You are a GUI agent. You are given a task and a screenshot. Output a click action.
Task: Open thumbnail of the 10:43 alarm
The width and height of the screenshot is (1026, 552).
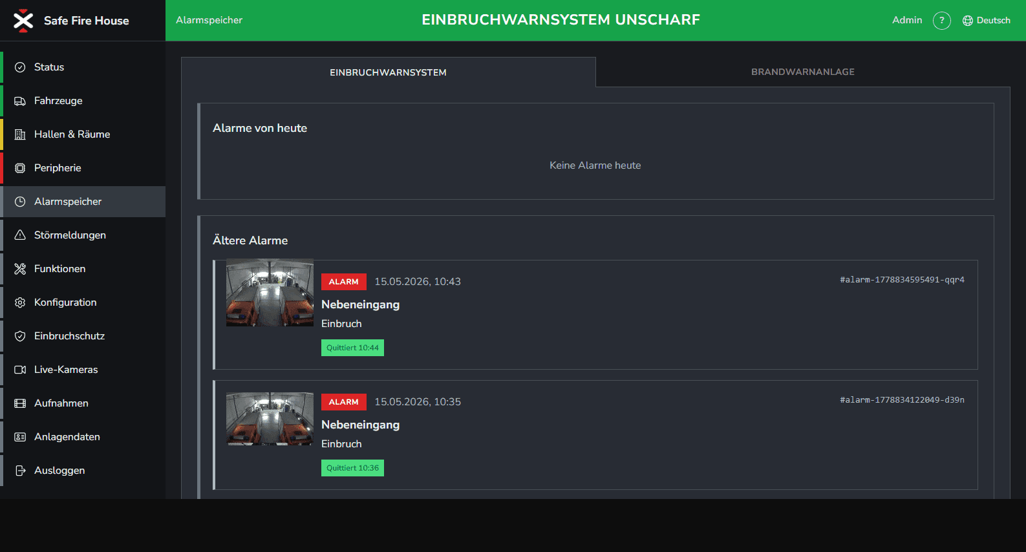click(270, 293)
